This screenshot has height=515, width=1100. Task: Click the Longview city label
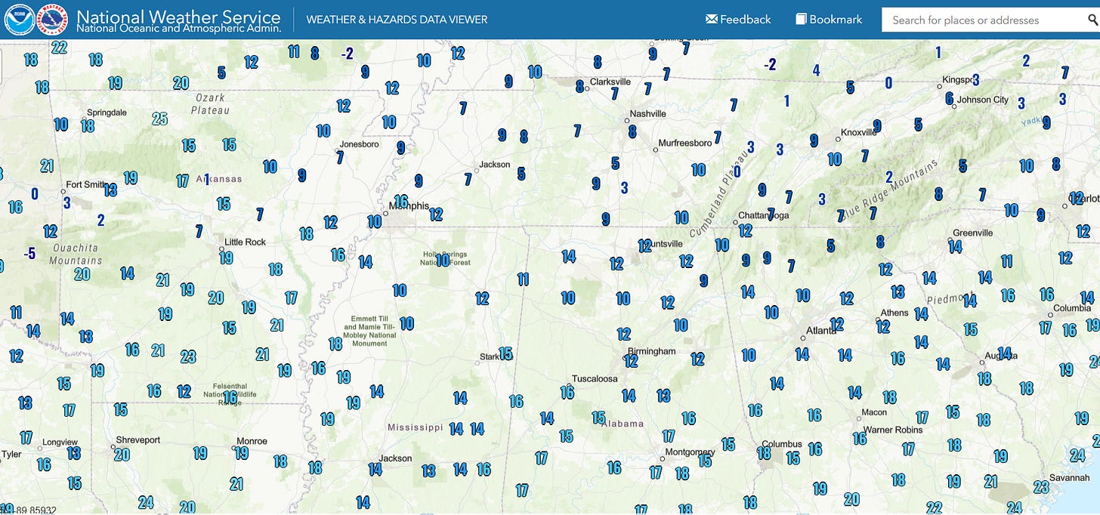[60, 442]
